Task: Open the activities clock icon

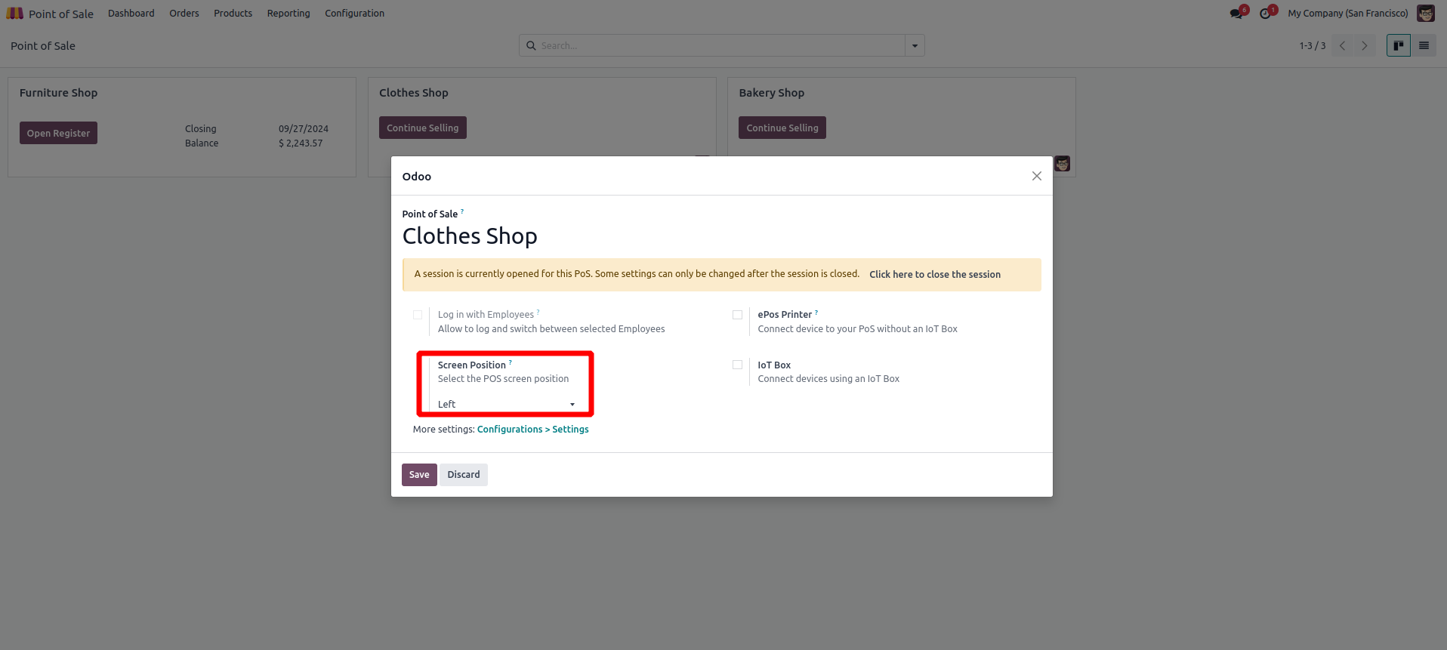Action: click(x=1266, y=14)
